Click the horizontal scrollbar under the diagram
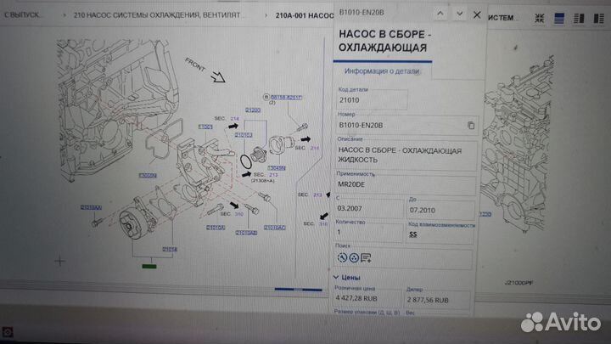Viewport: 611px width, 344px height. tap(299, 290)
